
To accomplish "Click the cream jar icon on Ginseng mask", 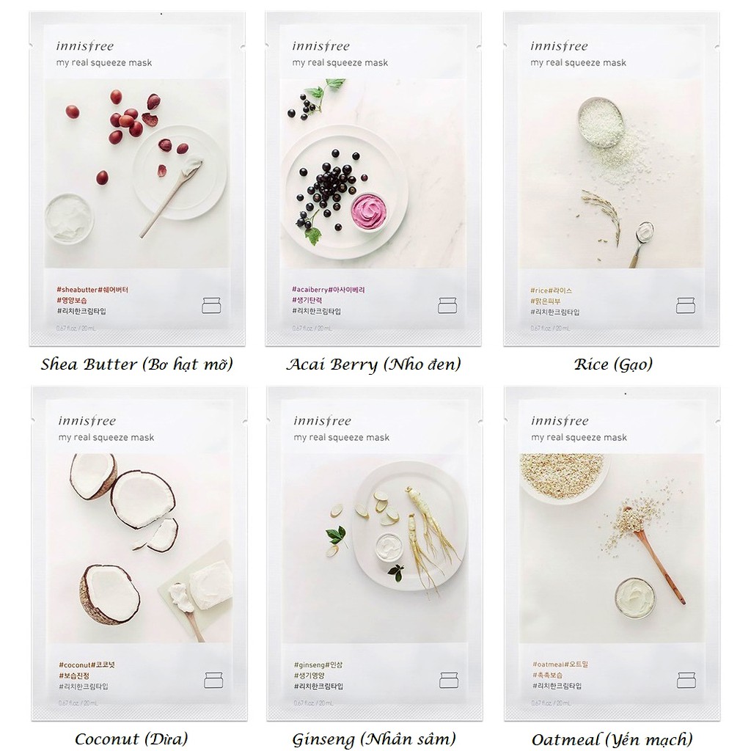I will point(449,680).
